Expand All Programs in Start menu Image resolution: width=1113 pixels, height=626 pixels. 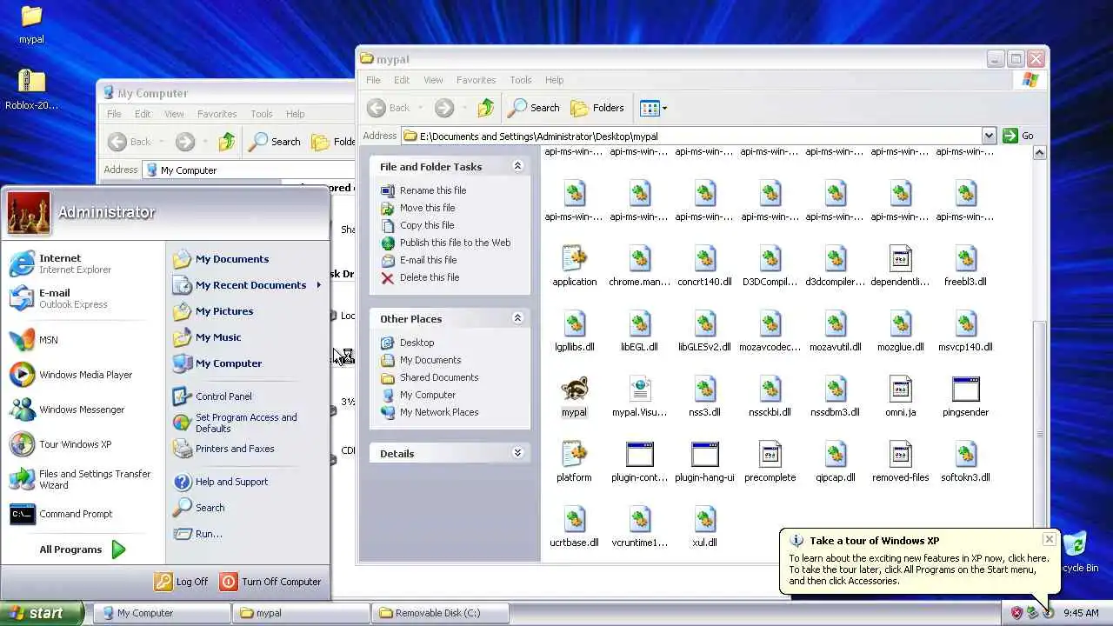coord(83,549)
